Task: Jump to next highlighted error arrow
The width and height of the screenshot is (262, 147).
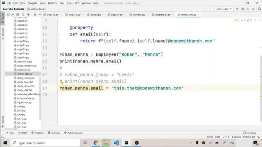Action: [x=260, y=20]
